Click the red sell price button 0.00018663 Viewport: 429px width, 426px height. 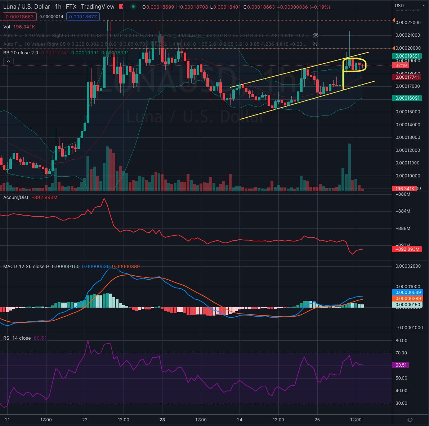click(20, 17)
